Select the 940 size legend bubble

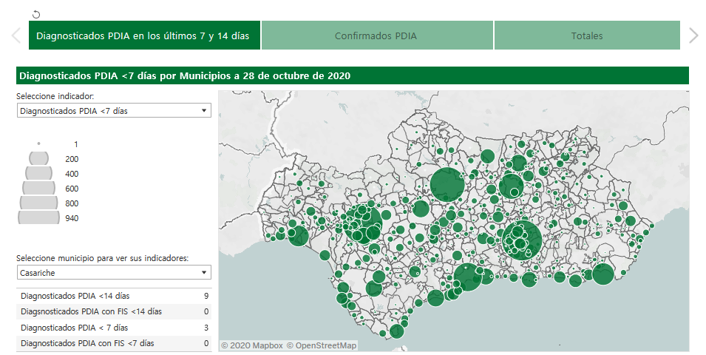tap(38, 217)
